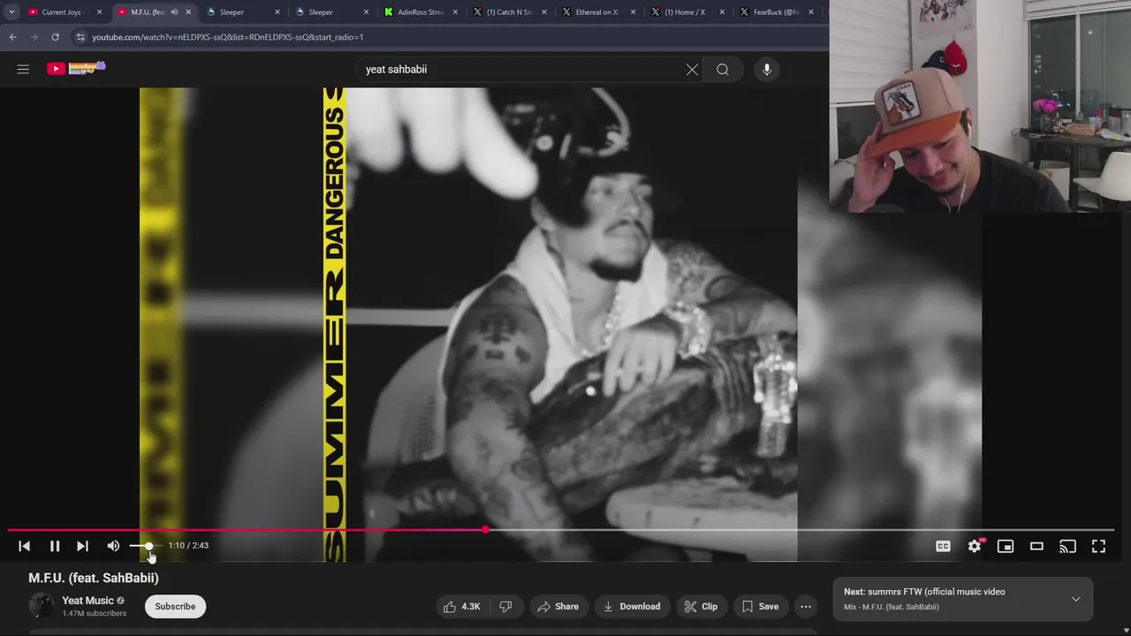The height and width of the screenshot is (636, 1131).
Task: Download the video
Action: [632, 607]
